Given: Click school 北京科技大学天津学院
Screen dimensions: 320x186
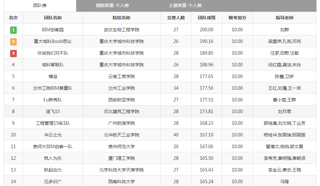Looking at the screenshot, I should pos(122,170).
